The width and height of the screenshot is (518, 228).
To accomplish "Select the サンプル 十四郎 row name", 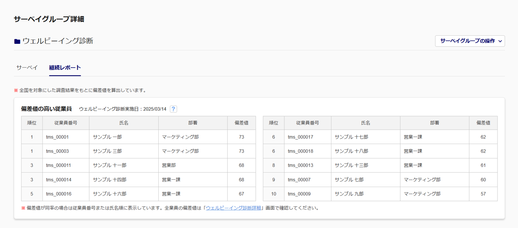I will click(x=110, y=180).
